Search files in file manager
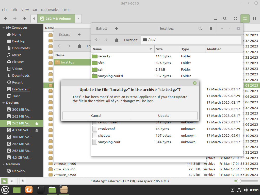 tap(225, 19)
